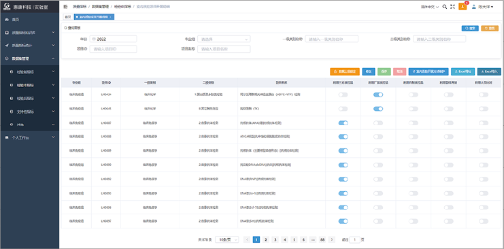Click the 支持性指标 sidebar icon

pyautogui.click(x=12, y=112)
